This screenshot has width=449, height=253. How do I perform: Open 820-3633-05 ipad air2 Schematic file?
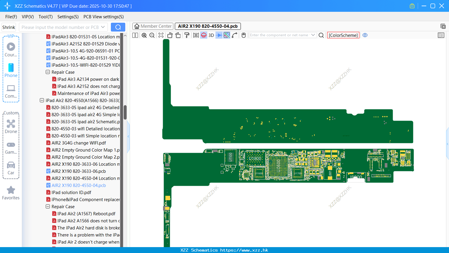[83, 121]
